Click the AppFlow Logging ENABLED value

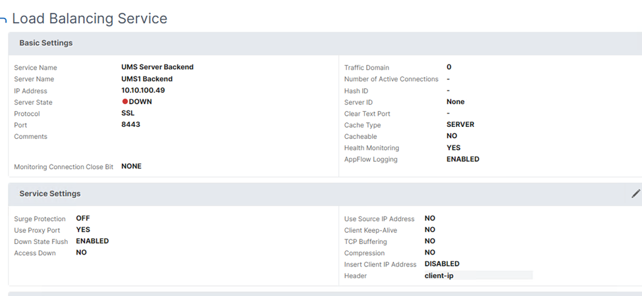(462, 159)
